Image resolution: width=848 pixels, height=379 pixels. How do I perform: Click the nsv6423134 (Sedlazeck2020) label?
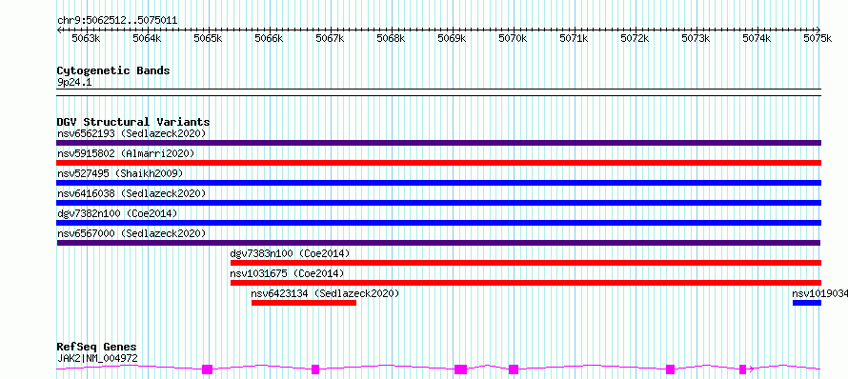click(325, 293)
